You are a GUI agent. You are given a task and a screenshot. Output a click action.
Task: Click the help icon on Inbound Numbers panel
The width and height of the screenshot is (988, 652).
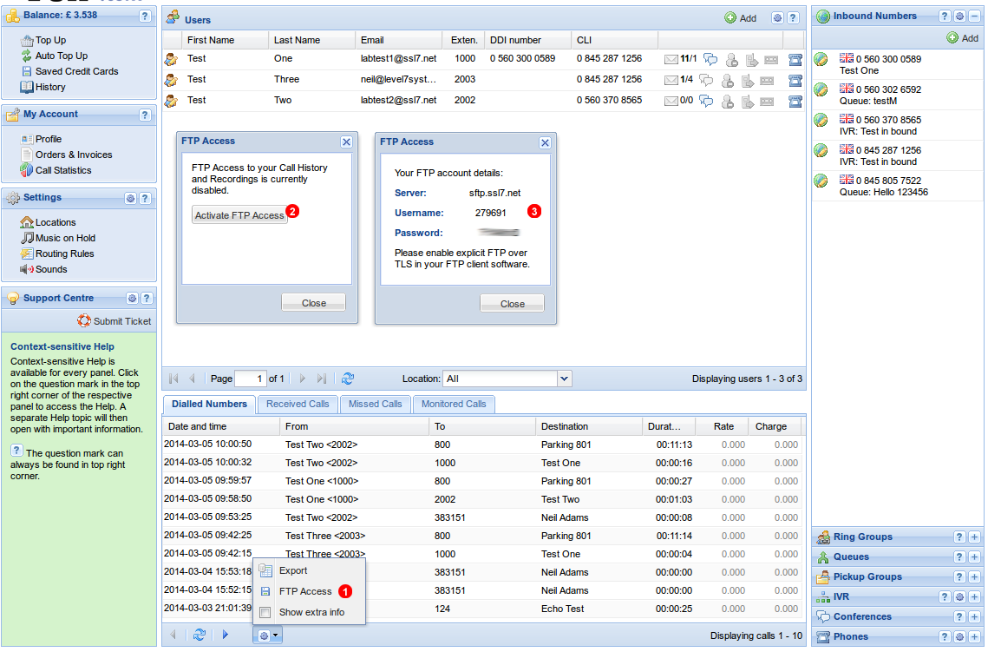tap(945, 16)
